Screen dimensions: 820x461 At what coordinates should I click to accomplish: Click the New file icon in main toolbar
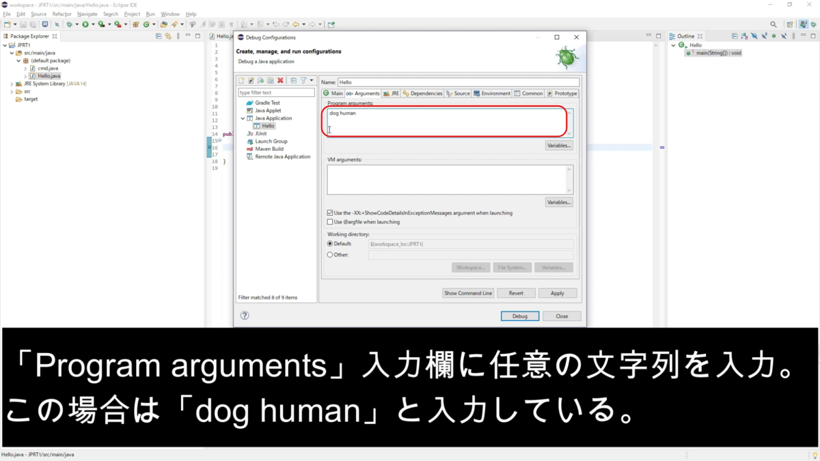click(x=6, y=25)
